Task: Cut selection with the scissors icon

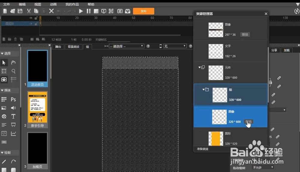Action: (x=29, y=11)
